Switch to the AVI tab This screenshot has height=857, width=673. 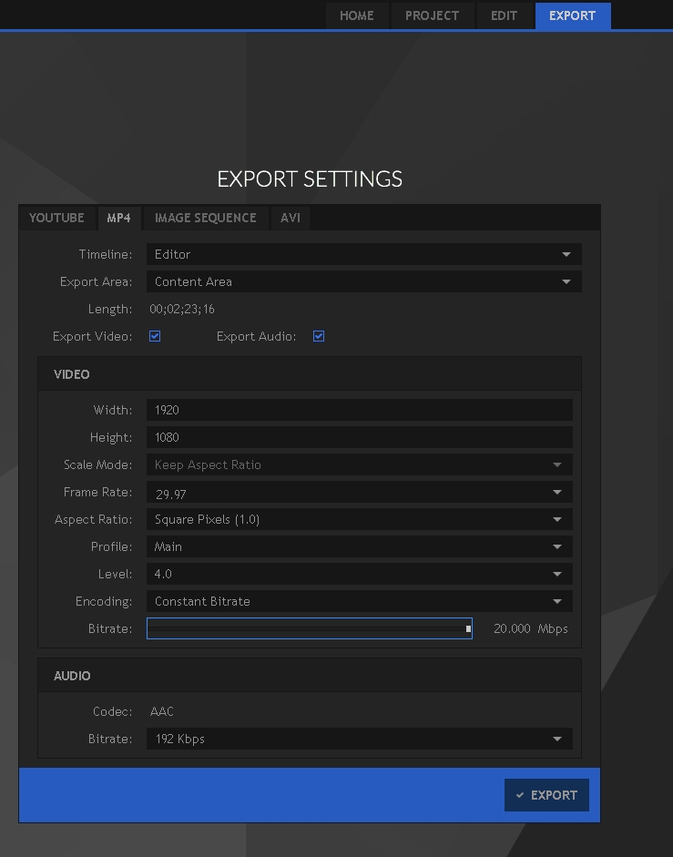(x=291, y=218)
